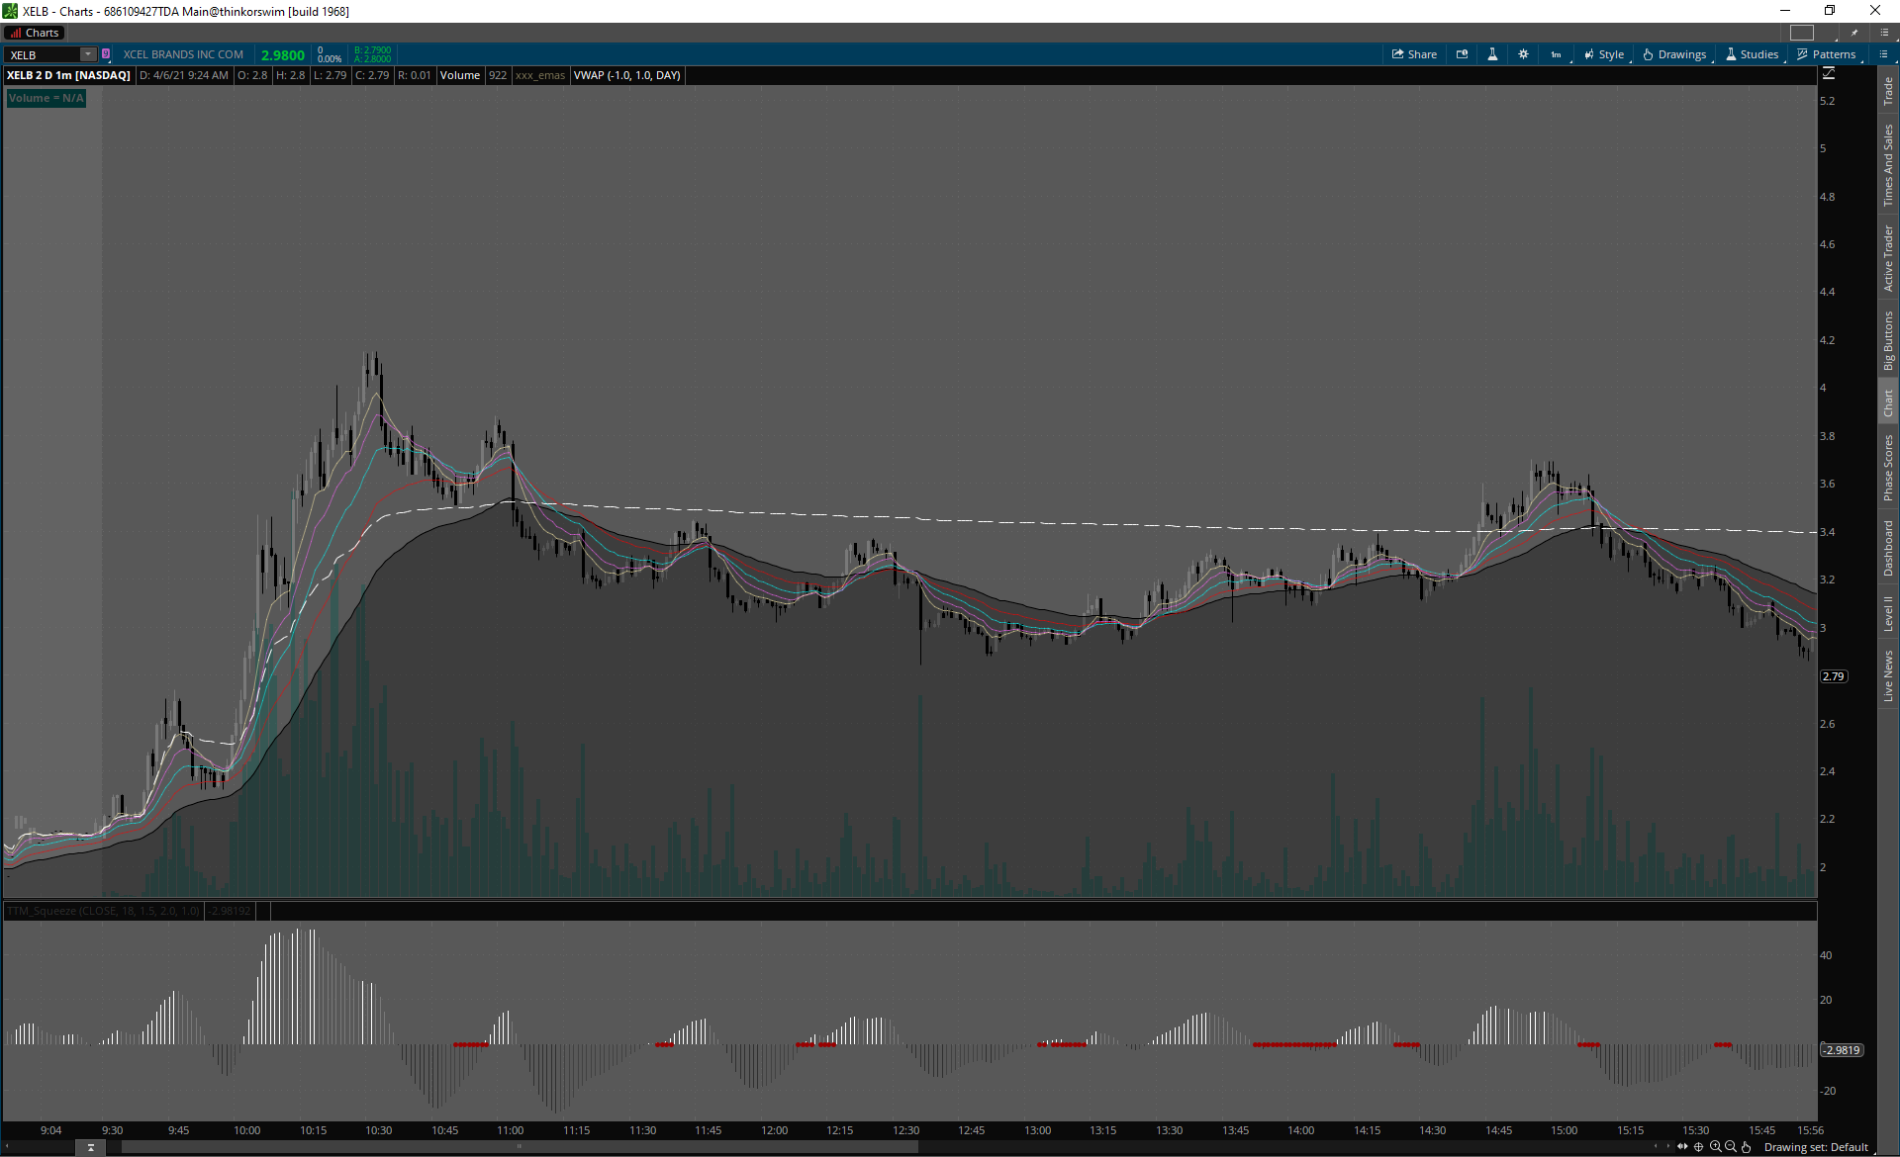Select the pan crosshair icon
This screenshot has width=1900, height=1157.
coord(1699,1147)
